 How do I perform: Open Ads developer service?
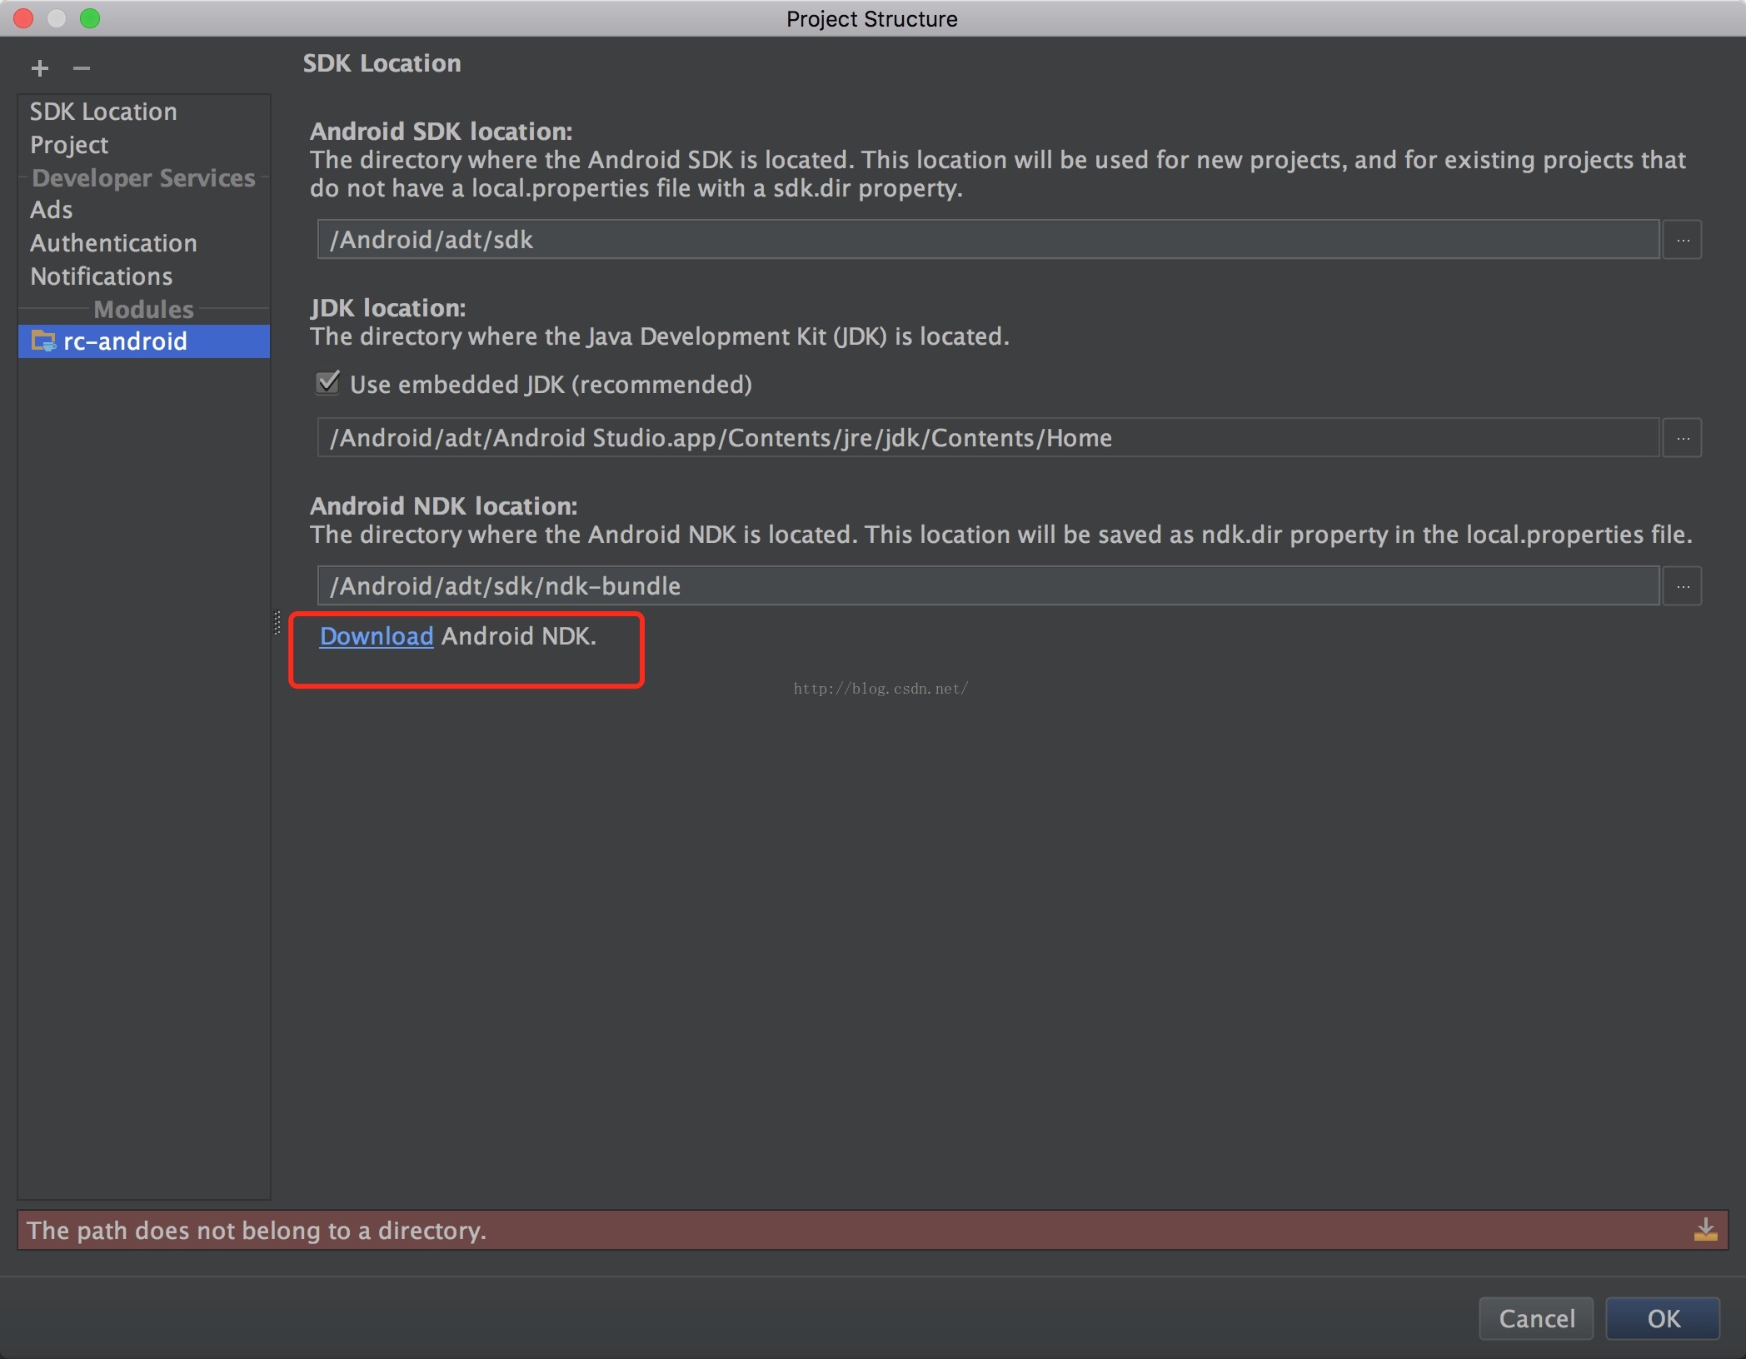coord(52,210)
